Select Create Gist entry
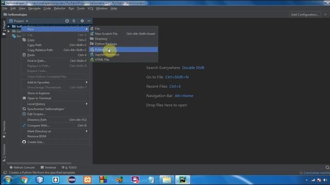Screen dimensions: 330x185 click(56, 142)
